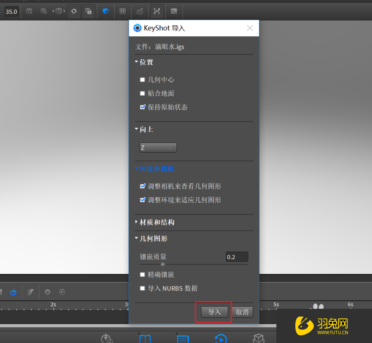
Task: Collapse the 环境和相机 section
Action: click(x=137, y=168)
